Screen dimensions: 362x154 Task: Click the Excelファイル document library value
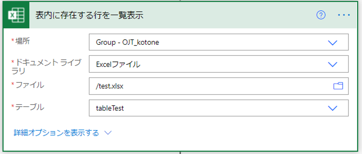[118, 64]
